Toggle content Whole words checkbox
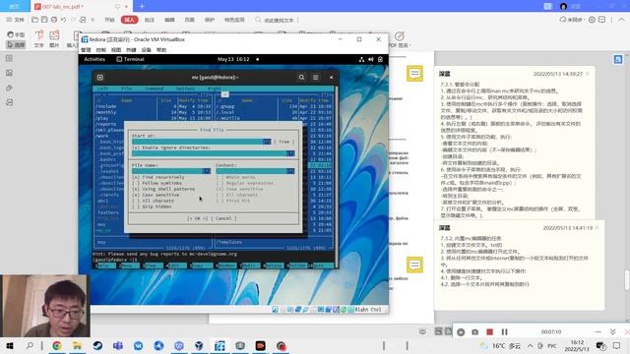Viewport: 630px width, 354px height. [220, 177]
